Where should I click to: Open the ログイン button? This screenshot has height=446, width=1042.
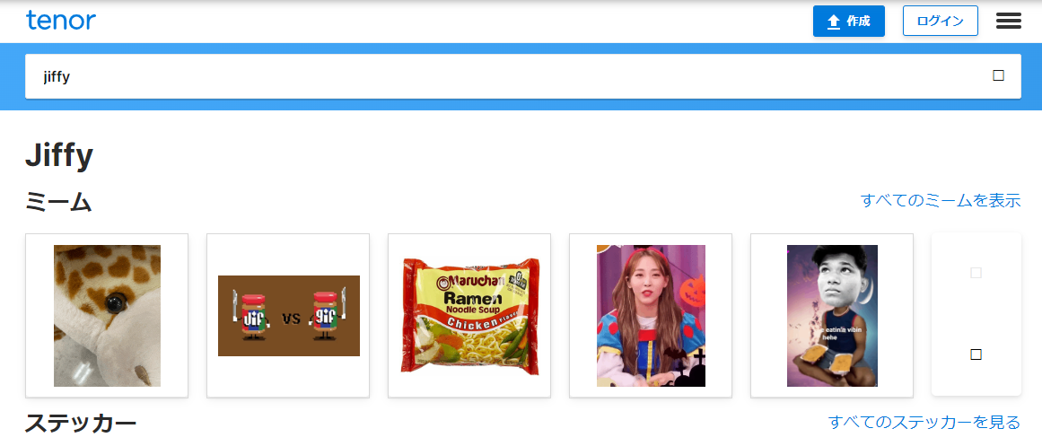(x=941, y=22)
